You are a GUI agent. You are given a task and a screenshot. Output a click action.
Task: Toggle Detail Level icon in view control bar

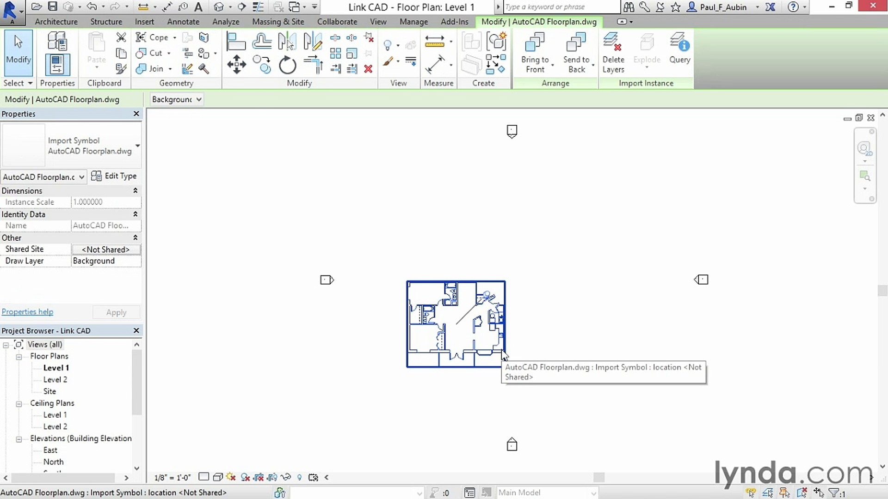pos(203,477)
